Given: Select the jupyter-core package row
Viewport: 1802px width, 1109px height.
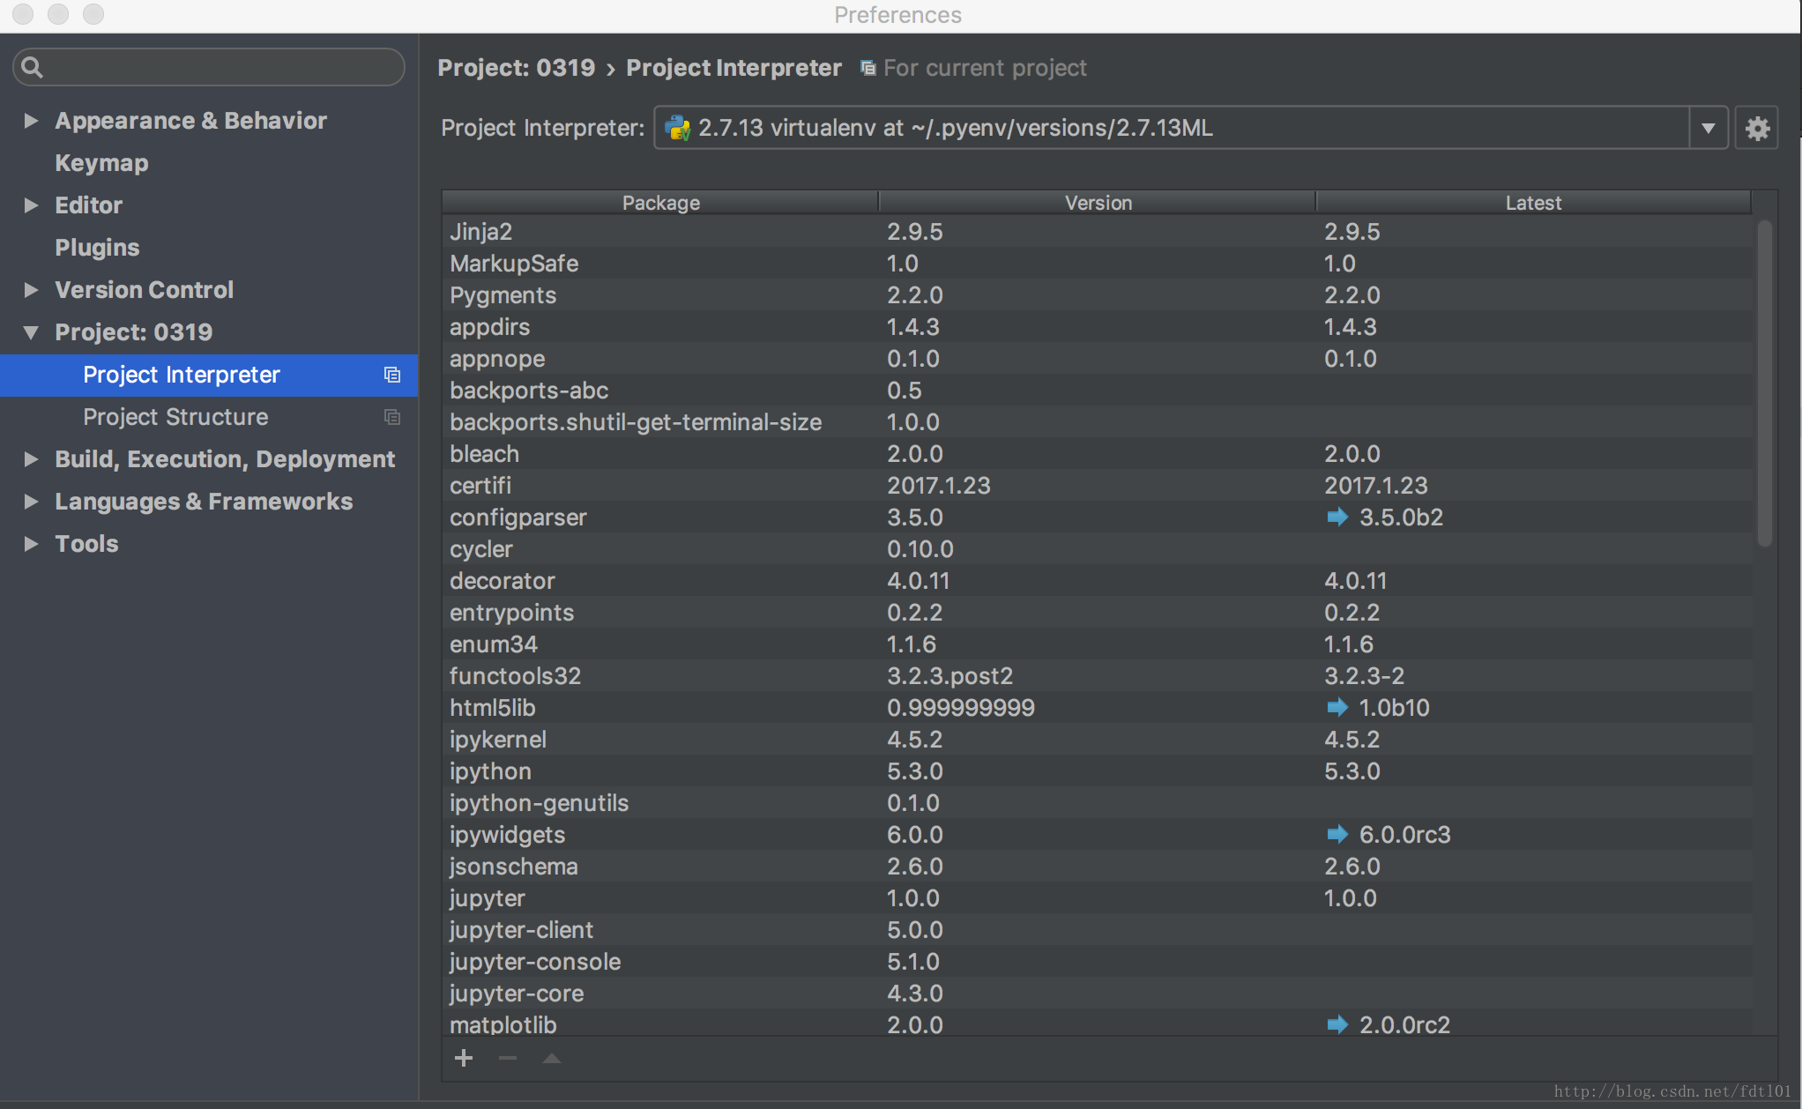Looking at the screenshot, I should 1098,994.
